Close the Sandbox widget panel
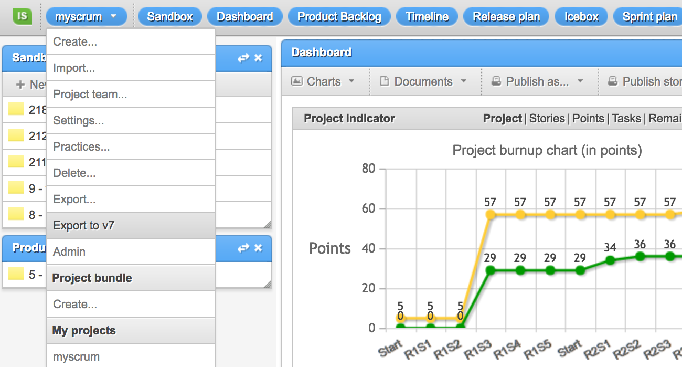 (x=258, y=58)
